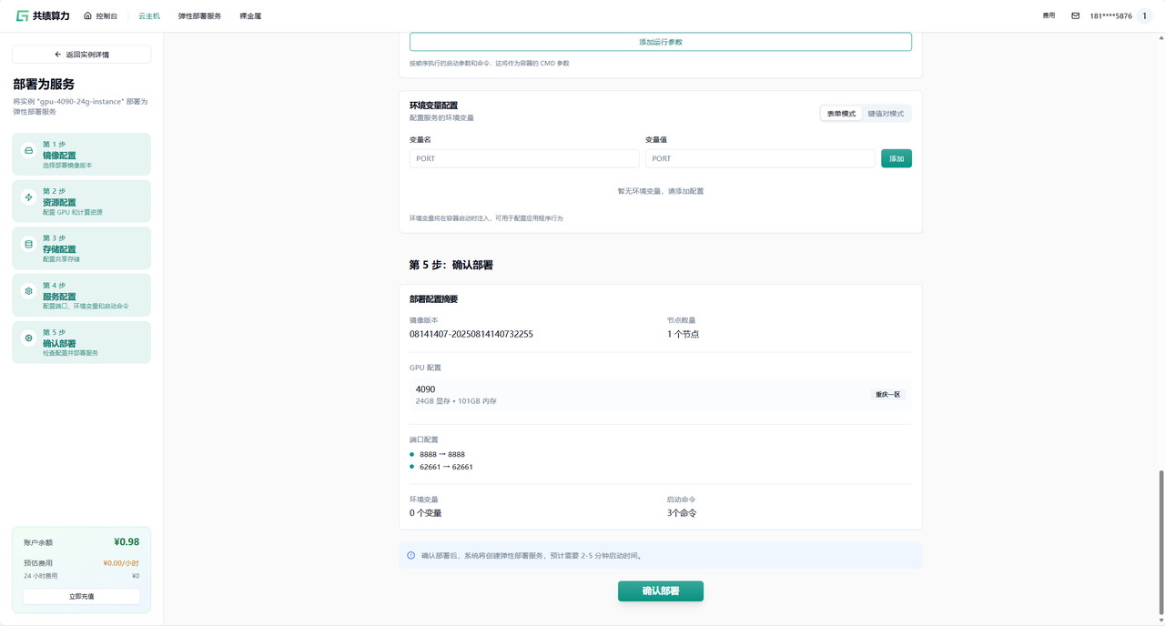
Task: Click the 存储配置 step 3 database icon
Action: (28, 244)
